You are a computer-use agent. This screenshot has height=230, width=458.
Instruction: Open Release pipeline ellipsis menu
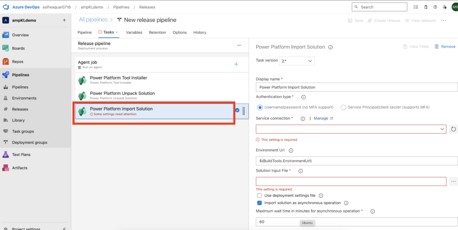[239, 45]
